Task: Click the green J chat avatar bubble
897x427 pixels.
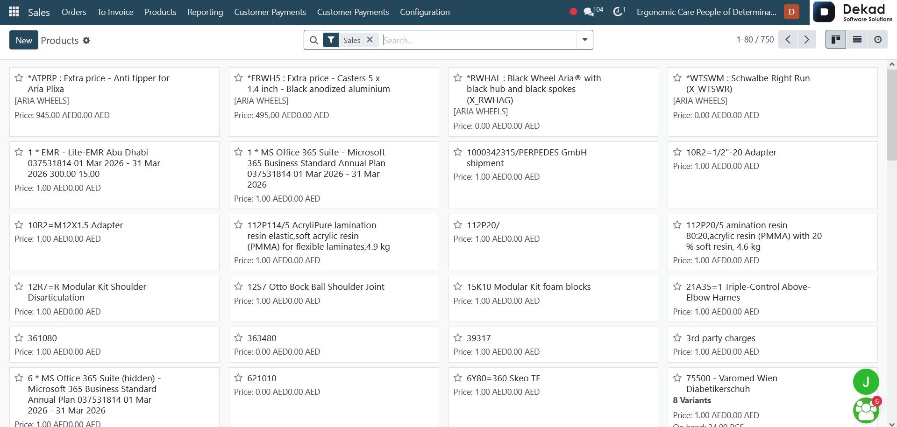Action: (866, 382)
